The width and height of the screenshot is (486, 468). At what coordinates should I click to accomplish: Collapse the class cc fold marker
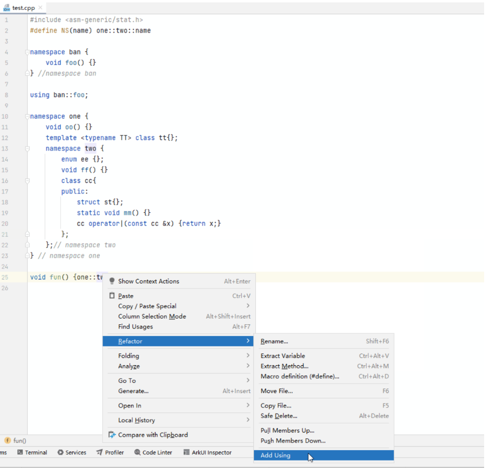tap(27, 181)
